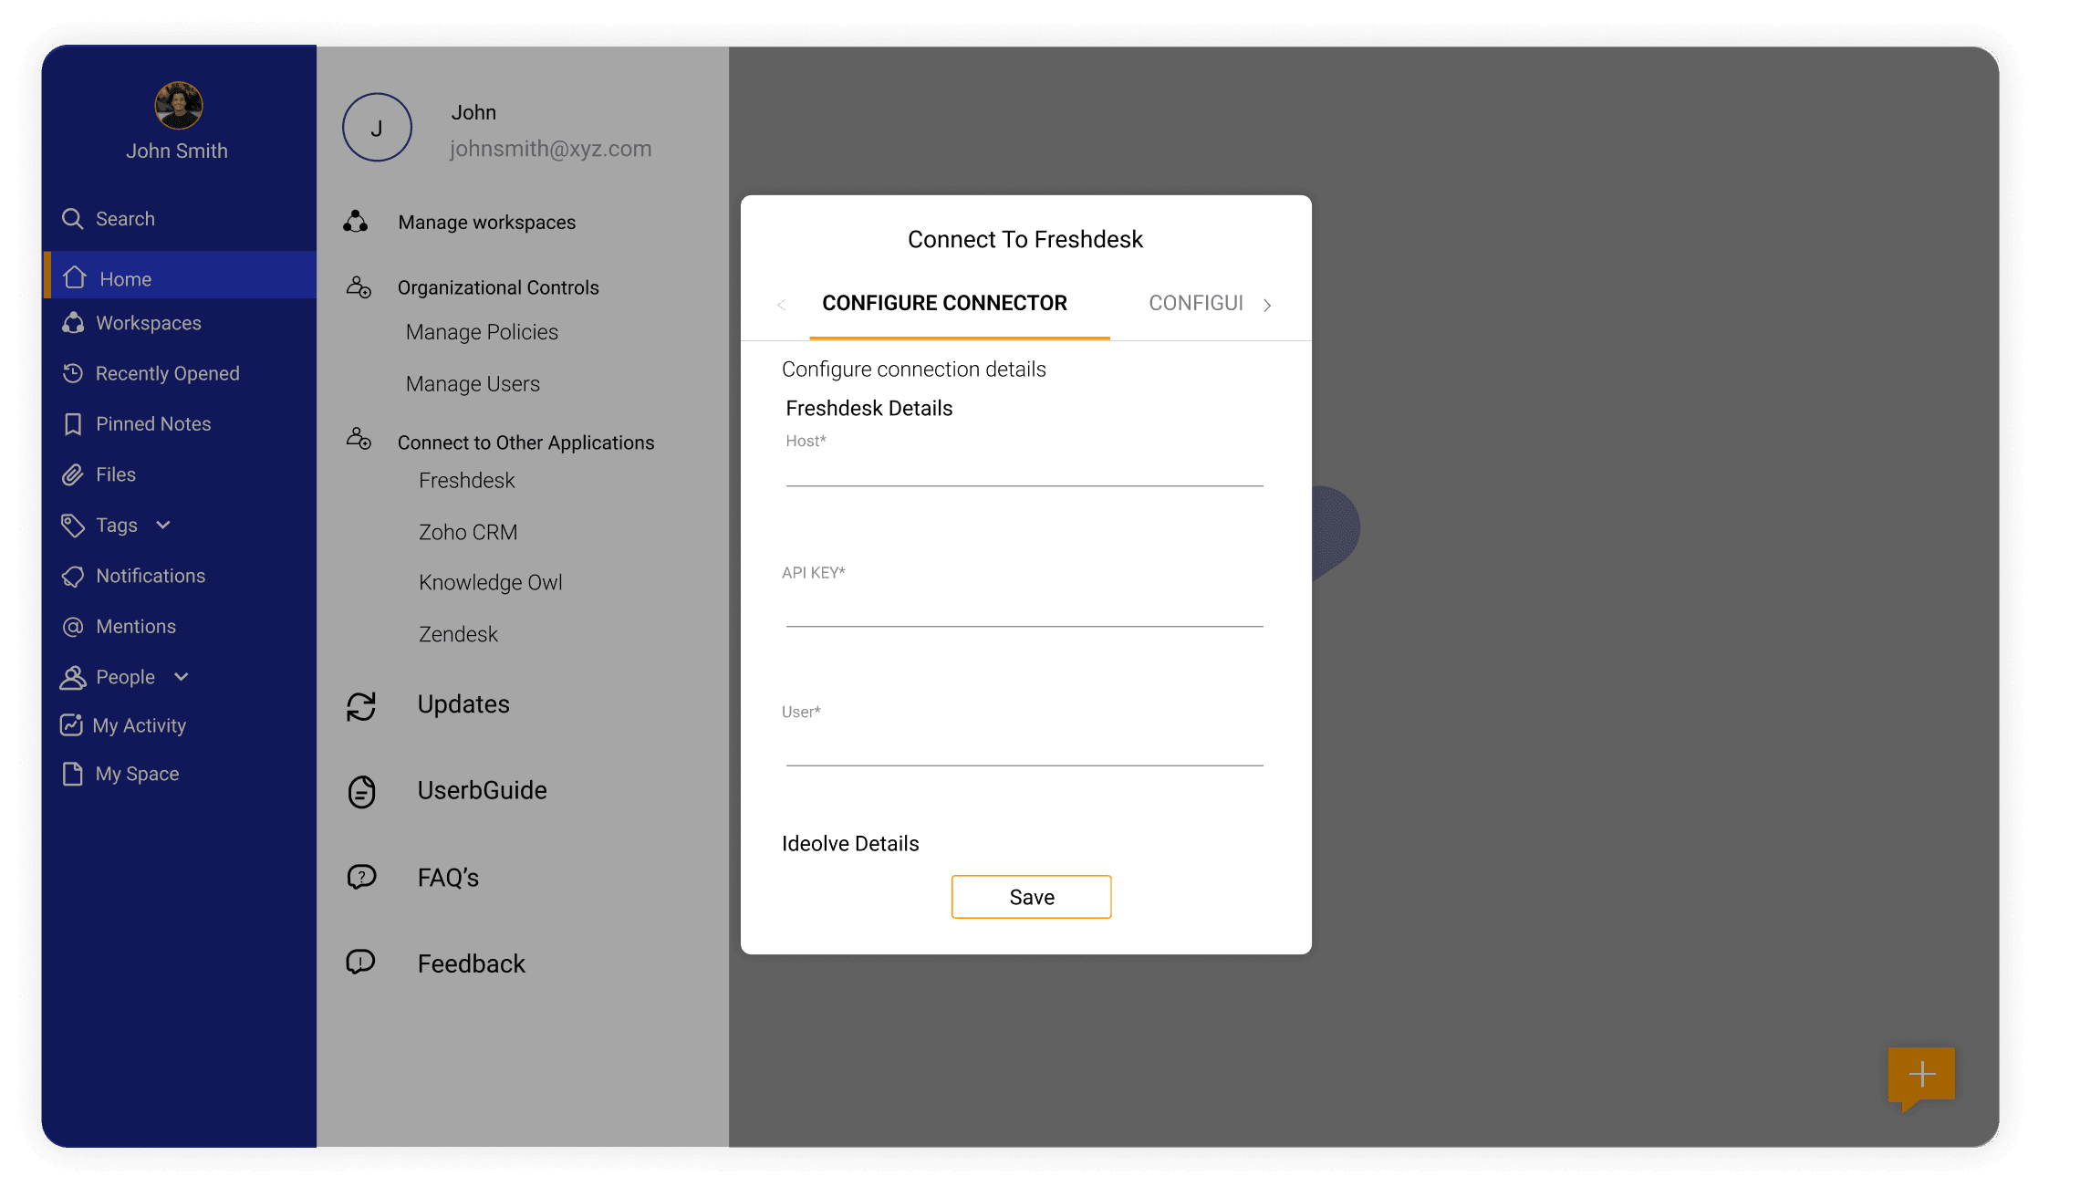The height and width of the screenshot is (1187, 2080).
Task: Open Manage Policies link
Action: point(482,332)
